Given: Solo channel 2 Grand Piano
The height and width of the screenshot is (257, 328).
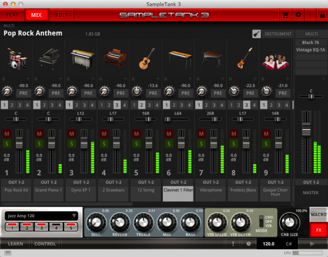Looking at the screenshot, I should (x=39, y=144).
